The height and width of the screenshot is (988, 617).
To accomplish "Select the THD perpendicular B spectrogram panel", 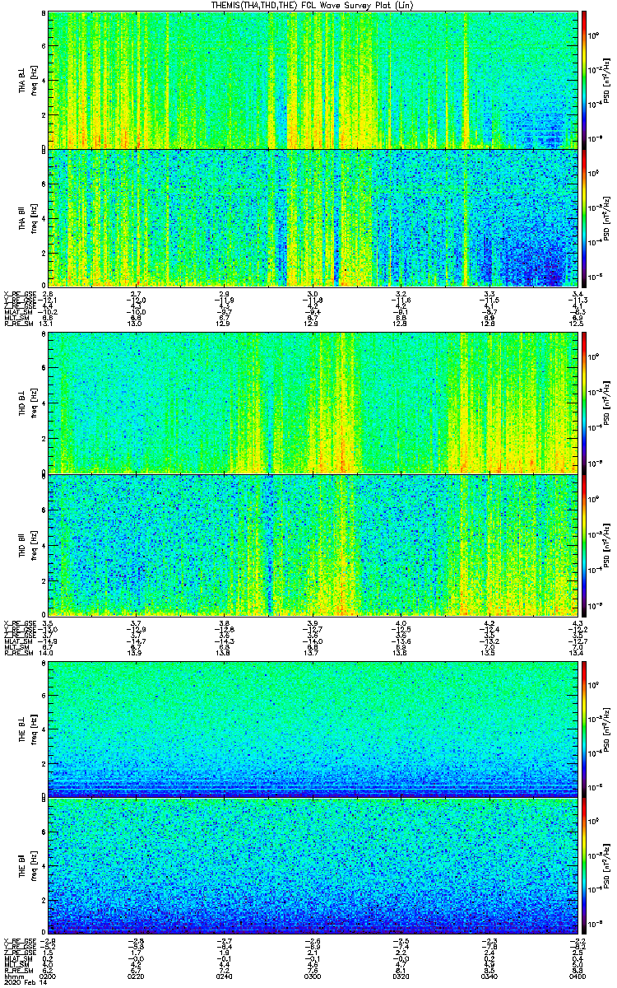I will [x=313, y=402].
